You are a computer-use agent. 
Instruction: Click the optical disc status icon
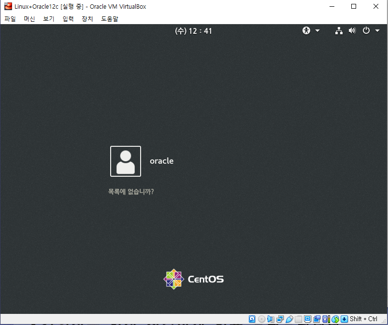pyautogui.click(x=261, y=319)
